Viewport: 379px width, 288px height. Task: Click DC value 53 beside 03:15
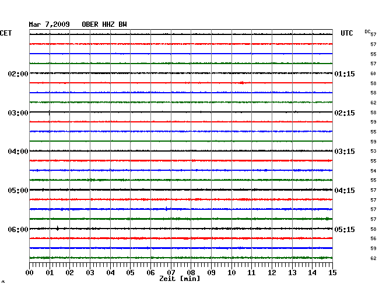tap(373, 151)
